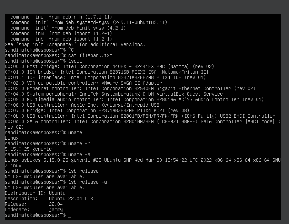
Task: Select the 'lsb_release -a' command text
Action: (x=88, y=182)
